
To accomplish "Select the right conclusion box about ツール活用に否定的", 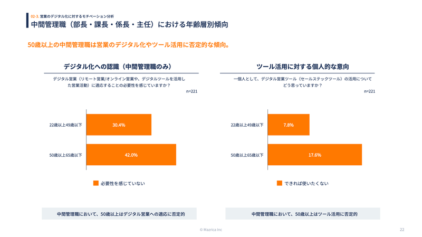I will tap(302, 214).
